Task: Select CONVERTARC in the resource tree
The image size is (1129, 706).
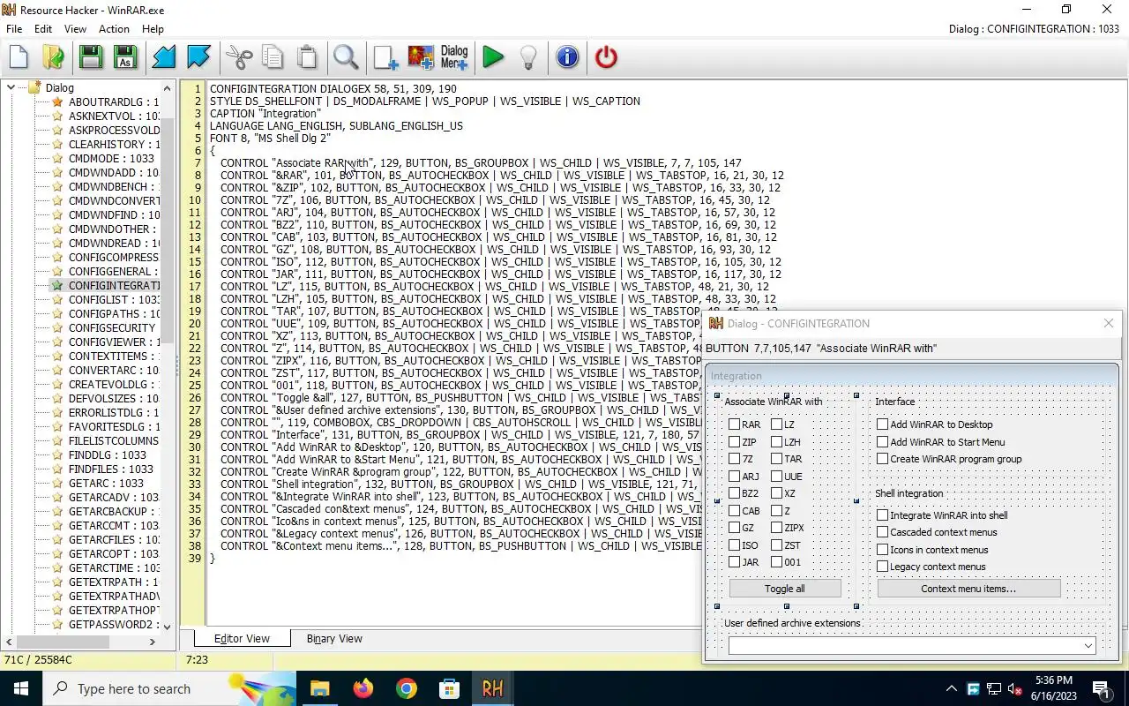Action: click(x=114, y=370)
